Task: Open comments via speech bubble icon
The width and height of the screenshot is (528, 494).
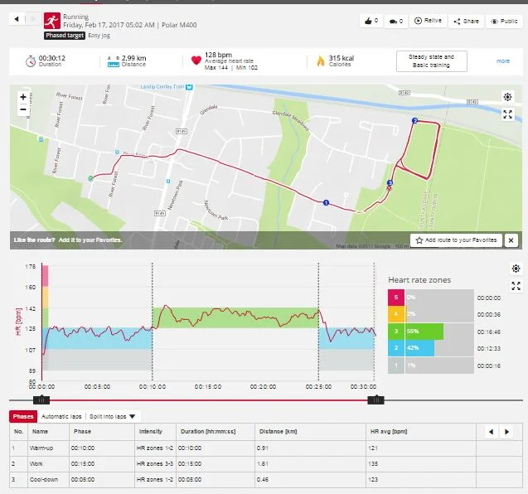Action: (x=394, y=21)
